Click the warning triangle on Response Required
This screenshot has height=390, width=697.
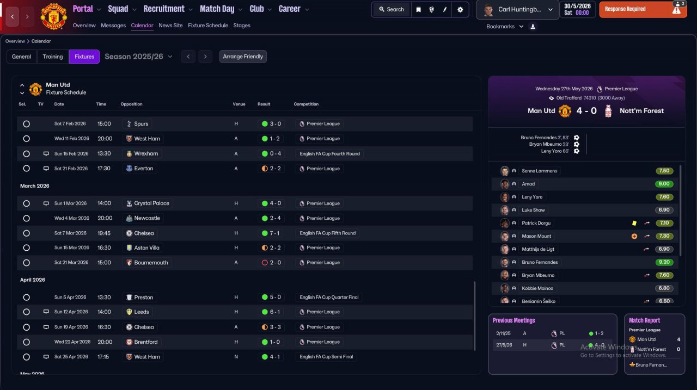676,10
